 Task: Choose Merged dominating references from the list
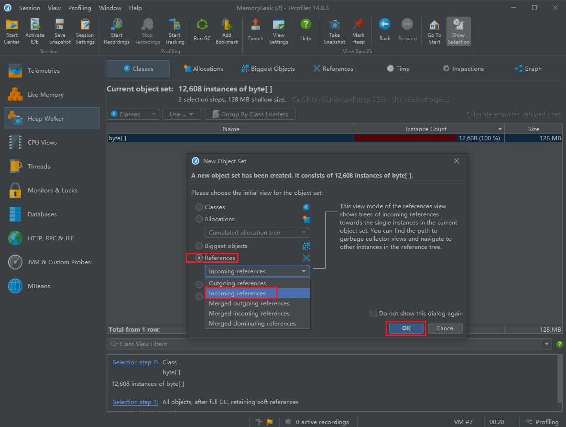point(257,324)
